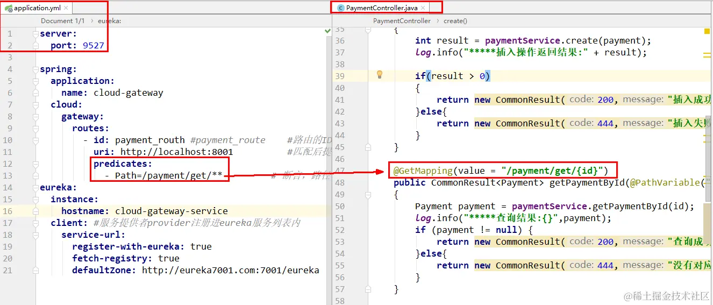This screenshot has width=713, height=305.
Task: Click the 'client:' key on line 17
Action: 69,223
